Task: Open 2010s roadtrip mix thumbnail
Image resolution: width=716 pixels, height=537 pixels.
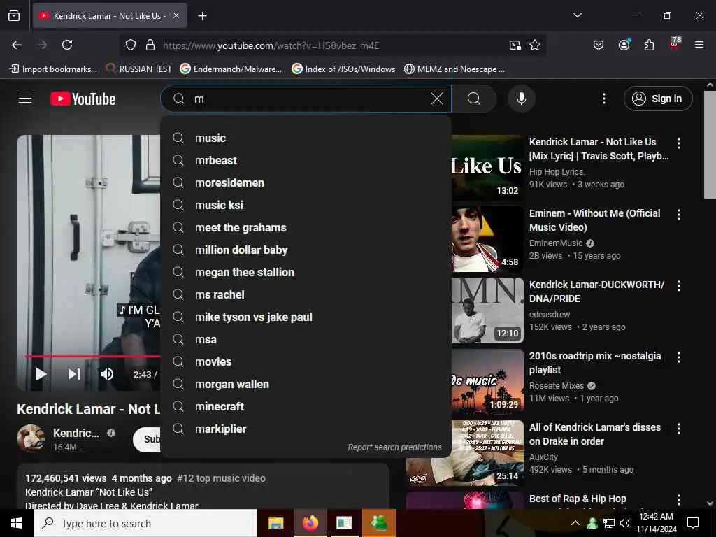Action: click(x=487, y=381)
